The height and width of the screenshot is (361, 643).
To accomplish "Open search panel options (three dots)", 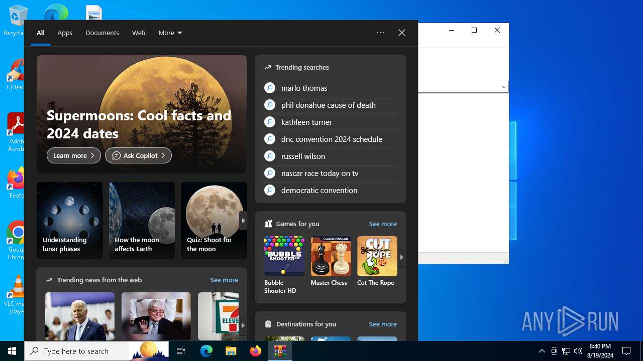I will [x=381, y=33].
